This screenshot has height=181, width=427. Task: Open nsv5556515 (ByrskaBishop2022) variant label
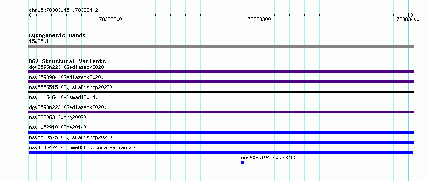71,87
